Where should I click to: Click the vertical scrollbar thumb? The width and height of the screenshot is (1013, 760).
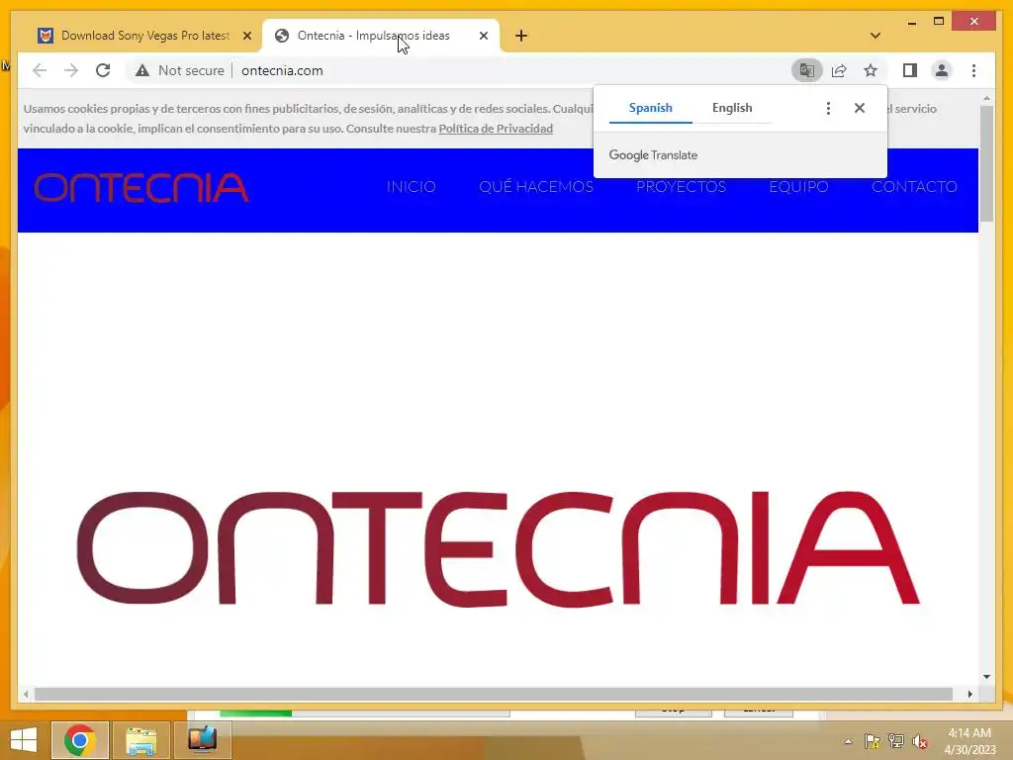pos(986,163)
